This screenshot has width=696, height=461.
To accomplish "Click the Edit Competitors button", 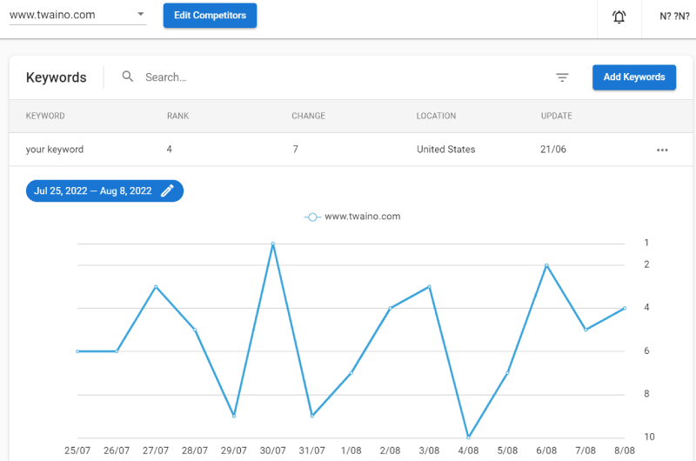I will pos(210,16).
